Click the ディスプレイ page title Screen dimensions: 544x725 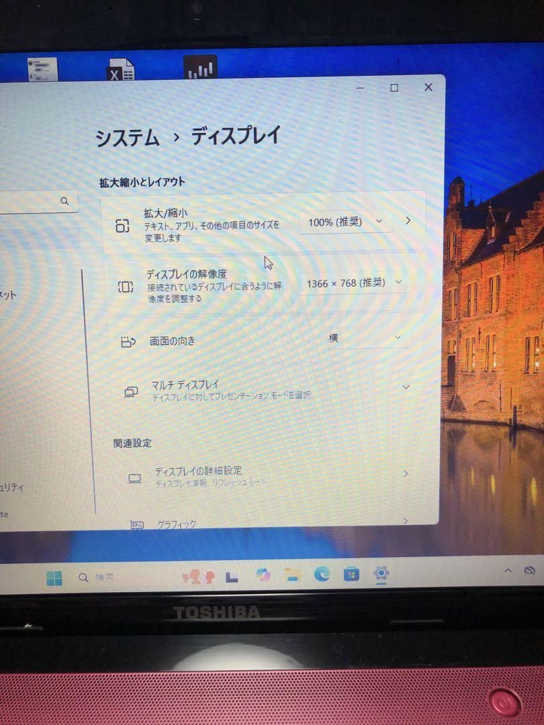[x=236, y=136]
